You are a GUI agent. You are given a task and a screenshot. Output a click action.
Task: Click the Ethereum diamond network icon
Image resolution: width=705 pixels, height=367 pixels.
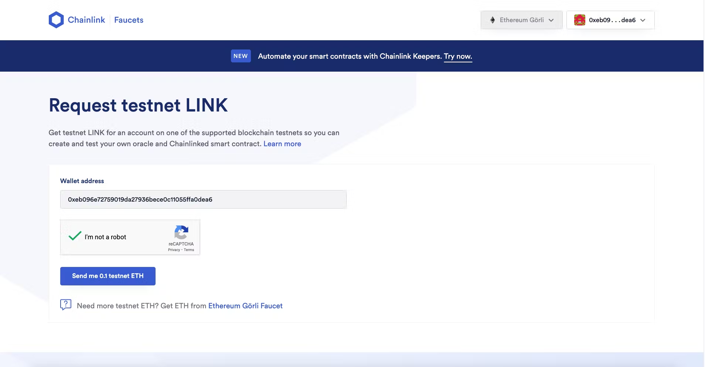tap(492, 20)
